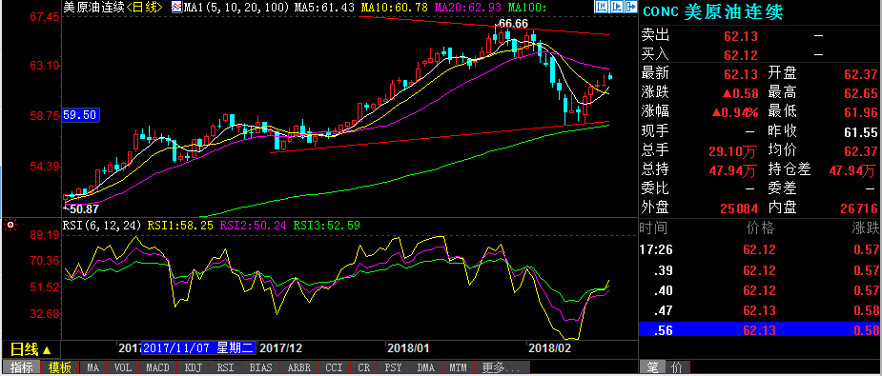Screen dimensions: 882x376
Task: Select the KDJ indicator tab
Action: 193,368
